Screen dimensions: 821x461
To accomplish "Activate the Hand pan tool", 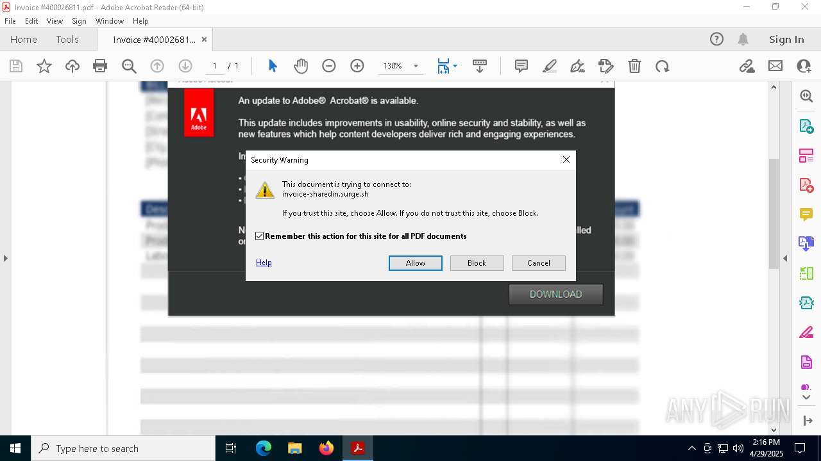I will click(301, 66).
